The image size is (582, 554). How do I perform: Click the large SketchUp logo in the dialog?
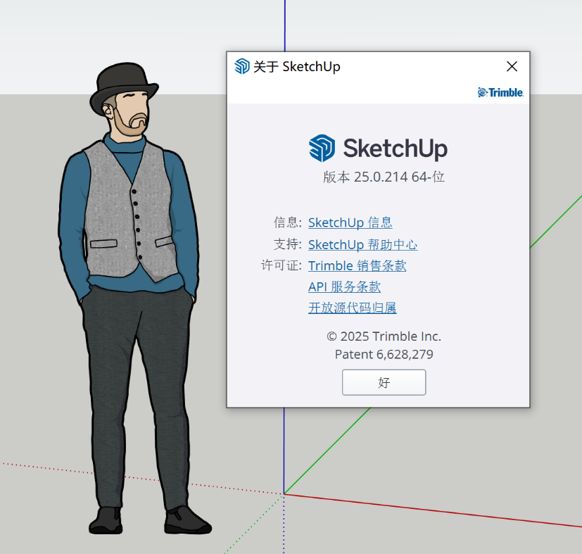(x=378, y=149)
